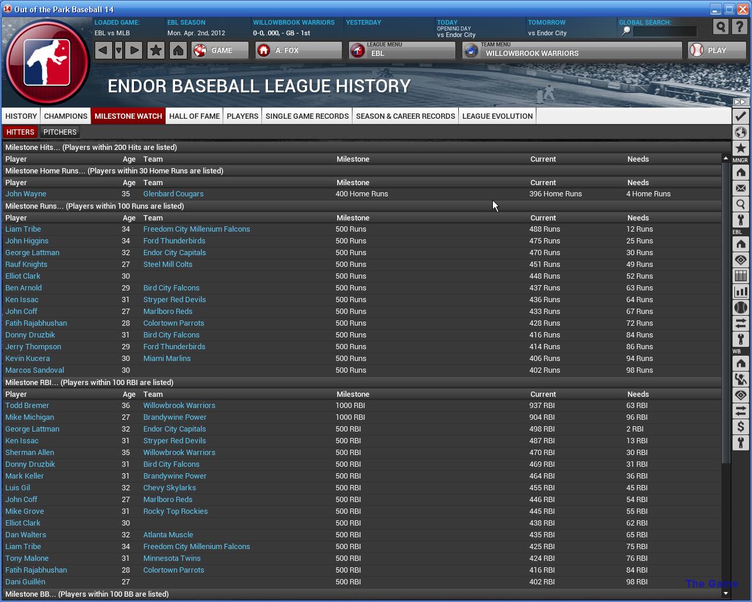Screen dimensions: 752x602
Task: Switch to the HISTORY tab
Action: (x=21, y=116)
